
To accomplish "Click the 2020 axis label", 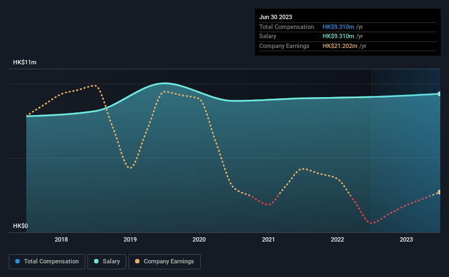I will 199,239.
